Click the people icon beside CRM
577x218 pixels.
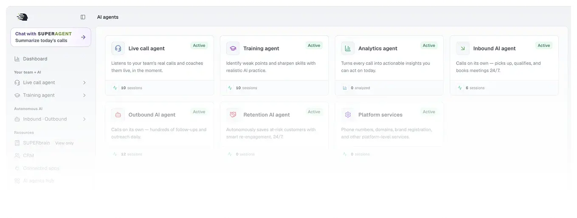tap(17, 155)
